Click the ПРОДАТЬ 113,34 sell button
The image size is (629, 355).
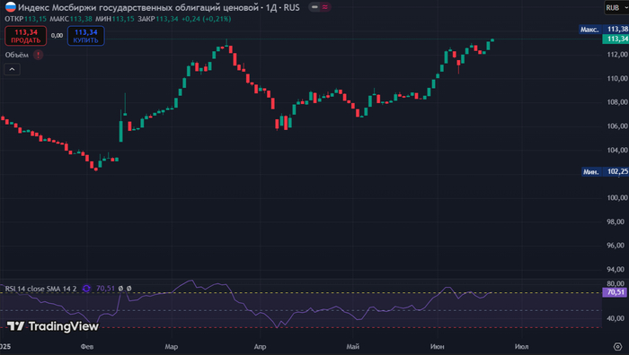coord(26,36)
